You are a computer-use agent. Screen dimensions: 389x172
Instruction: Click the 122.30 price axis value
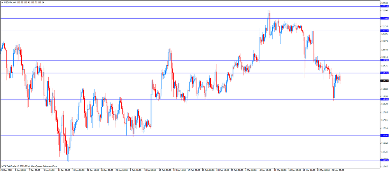385,2
